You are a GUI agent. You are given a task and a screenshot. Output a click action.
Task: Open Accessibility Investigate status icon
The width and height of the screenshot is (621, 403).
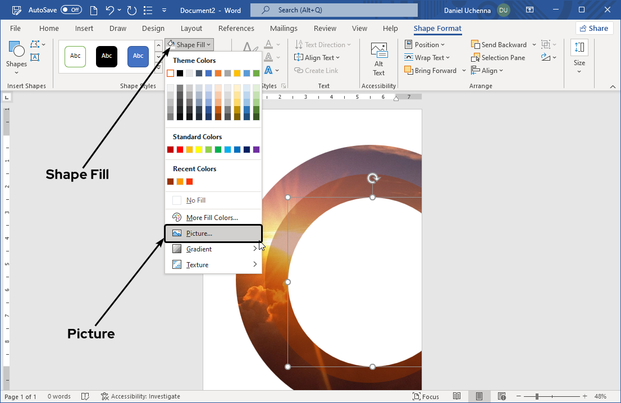pos(104,396)
